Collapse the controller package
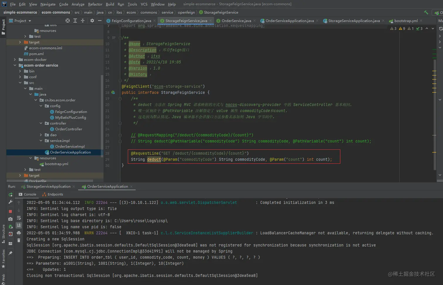The height and width of the screenshot is (285, 443). tap(41, 123)
